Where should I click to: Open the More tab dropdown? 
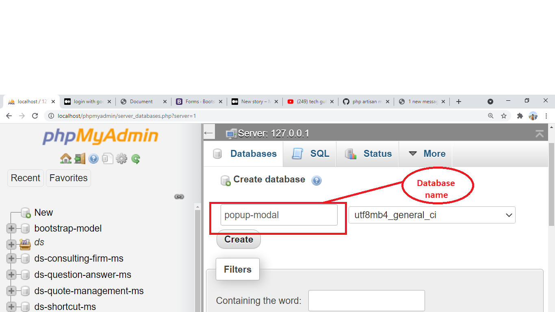tap(425, 154)
